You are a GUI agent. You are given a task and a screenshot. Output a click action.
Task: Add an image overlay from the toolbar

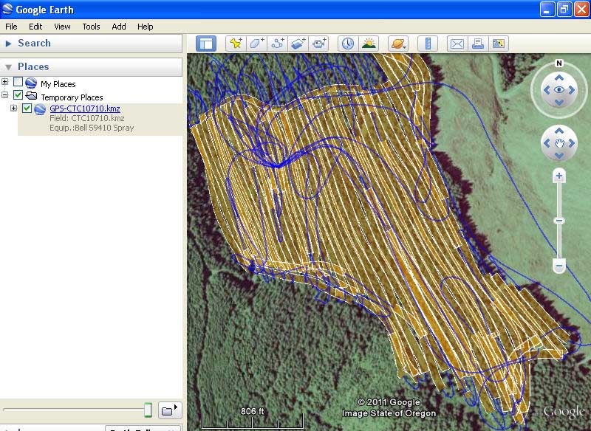tap(298, 44)
